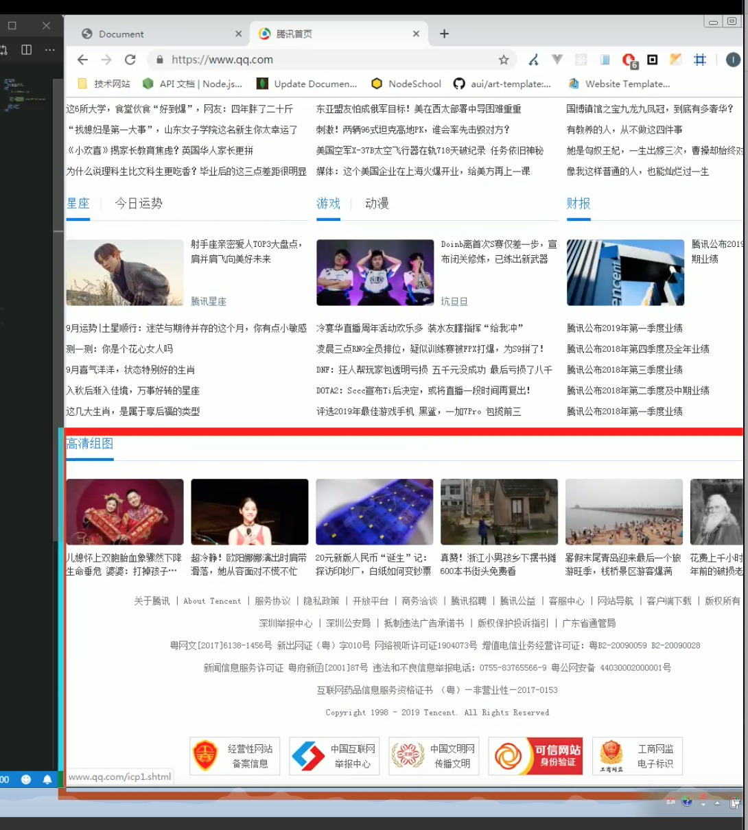Click the notification bell in the taskbar
This screenshot has width=748, height=830.
pos(46,779)
